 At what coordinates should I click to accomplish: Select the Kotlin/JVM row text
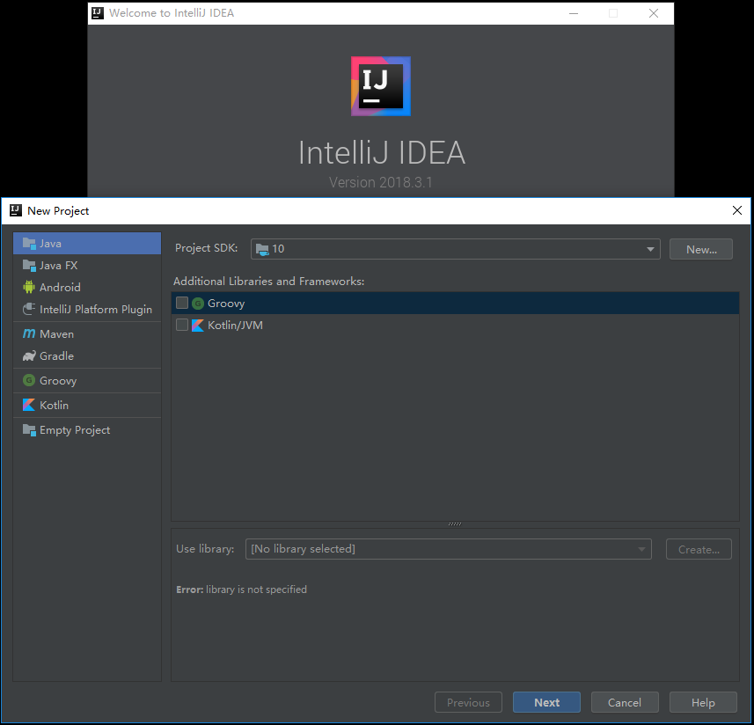click(235, 326)
